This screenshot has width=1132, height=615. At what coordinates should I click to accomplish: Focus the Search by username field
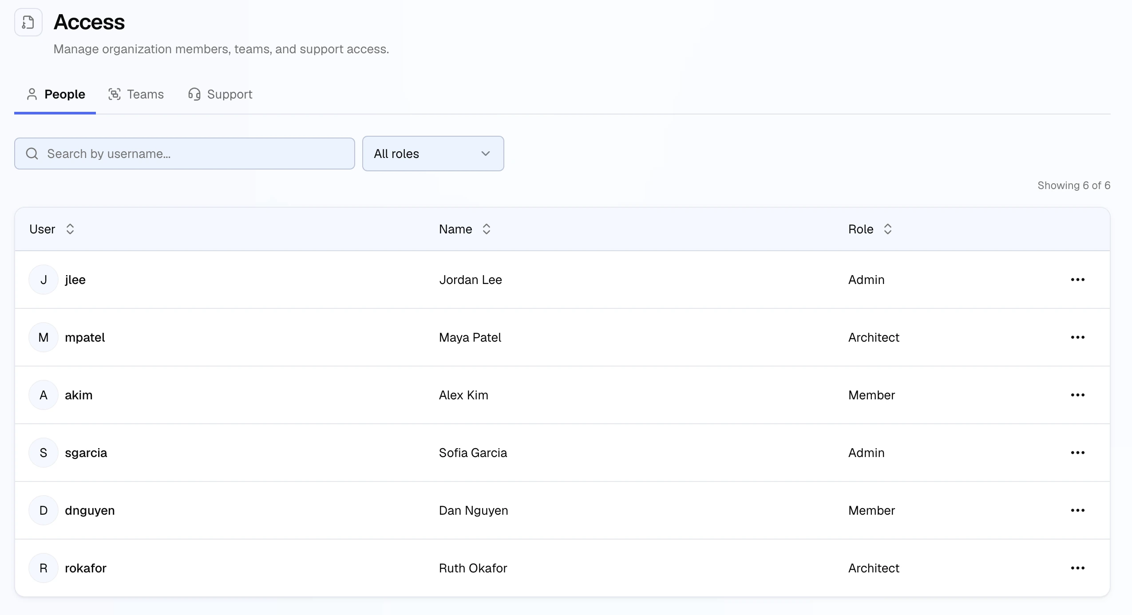point(185,154)
